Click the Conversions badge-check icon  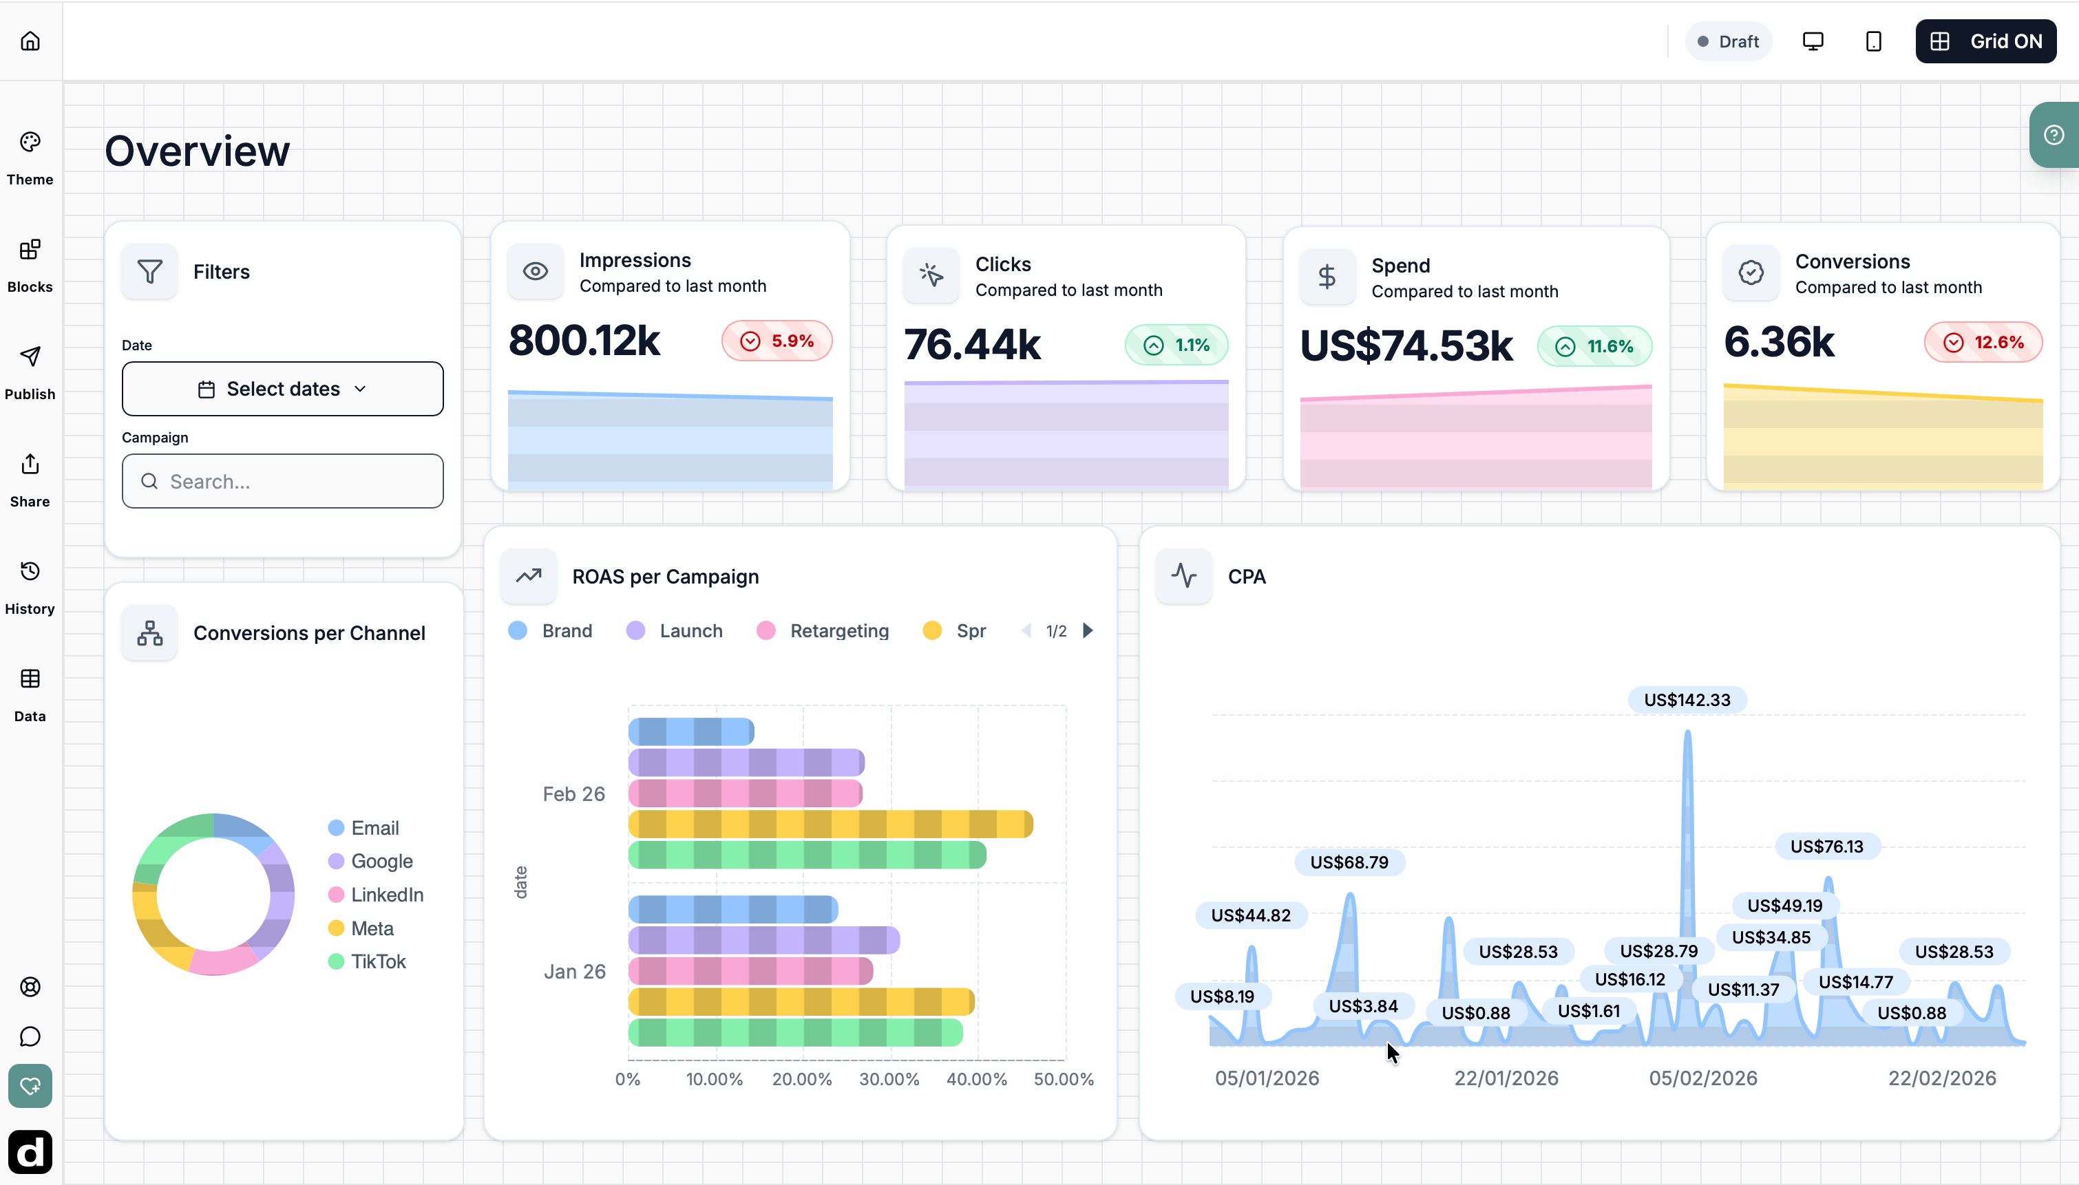point(1751,273)
